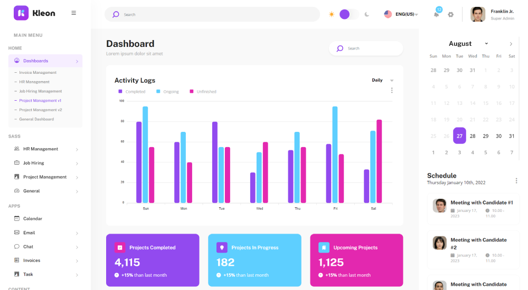Viewport: 528px width, 290px height.
Task: Open the notifications bell icon
Action: coord(436,14)
